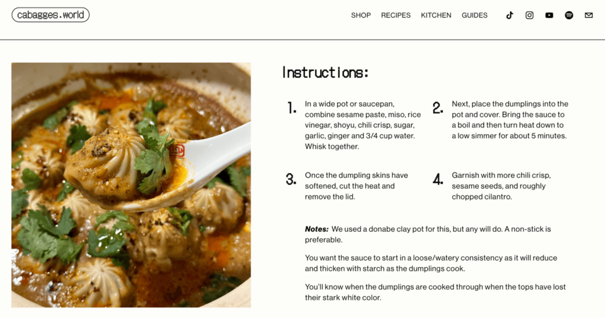Image resolution: width=605 pixels, height=318 pixels.
Task: Click the garnish with chili crisp paragraph
Action: tap(501, 186)
